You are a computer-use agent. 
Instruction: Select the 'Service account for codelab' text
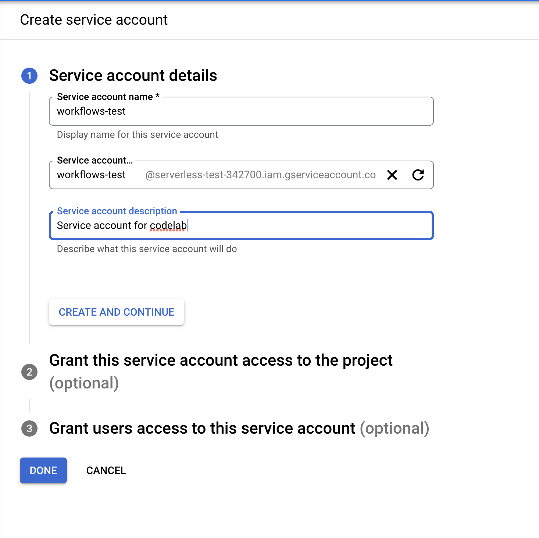(x=122, y=226)
